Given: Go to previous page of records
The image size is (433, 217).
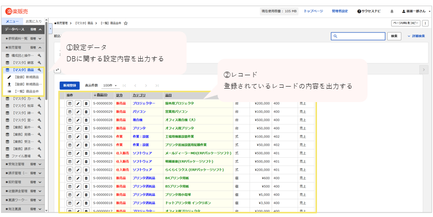Looking at the screenshot, I should click(x=135, y=86).
